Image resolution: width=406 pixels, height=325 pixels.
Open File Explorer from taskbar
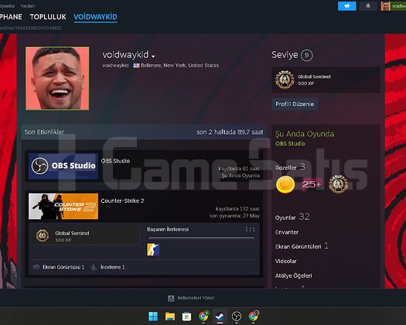point(170,316)
